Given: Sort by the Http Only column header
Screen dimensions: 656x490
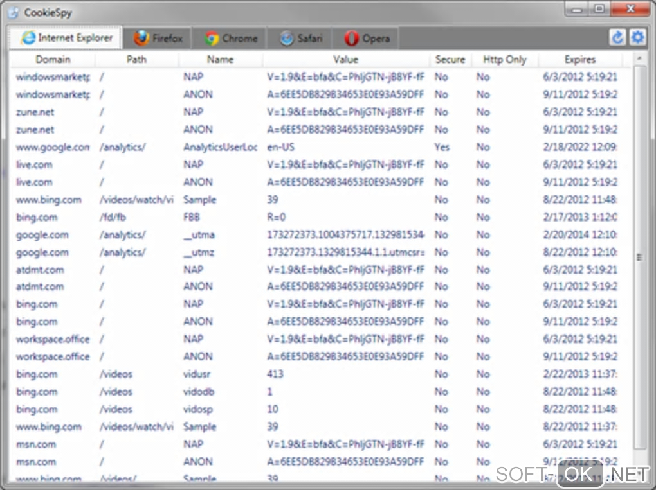Looking at the screenshot, I should (x=505, y=59).
